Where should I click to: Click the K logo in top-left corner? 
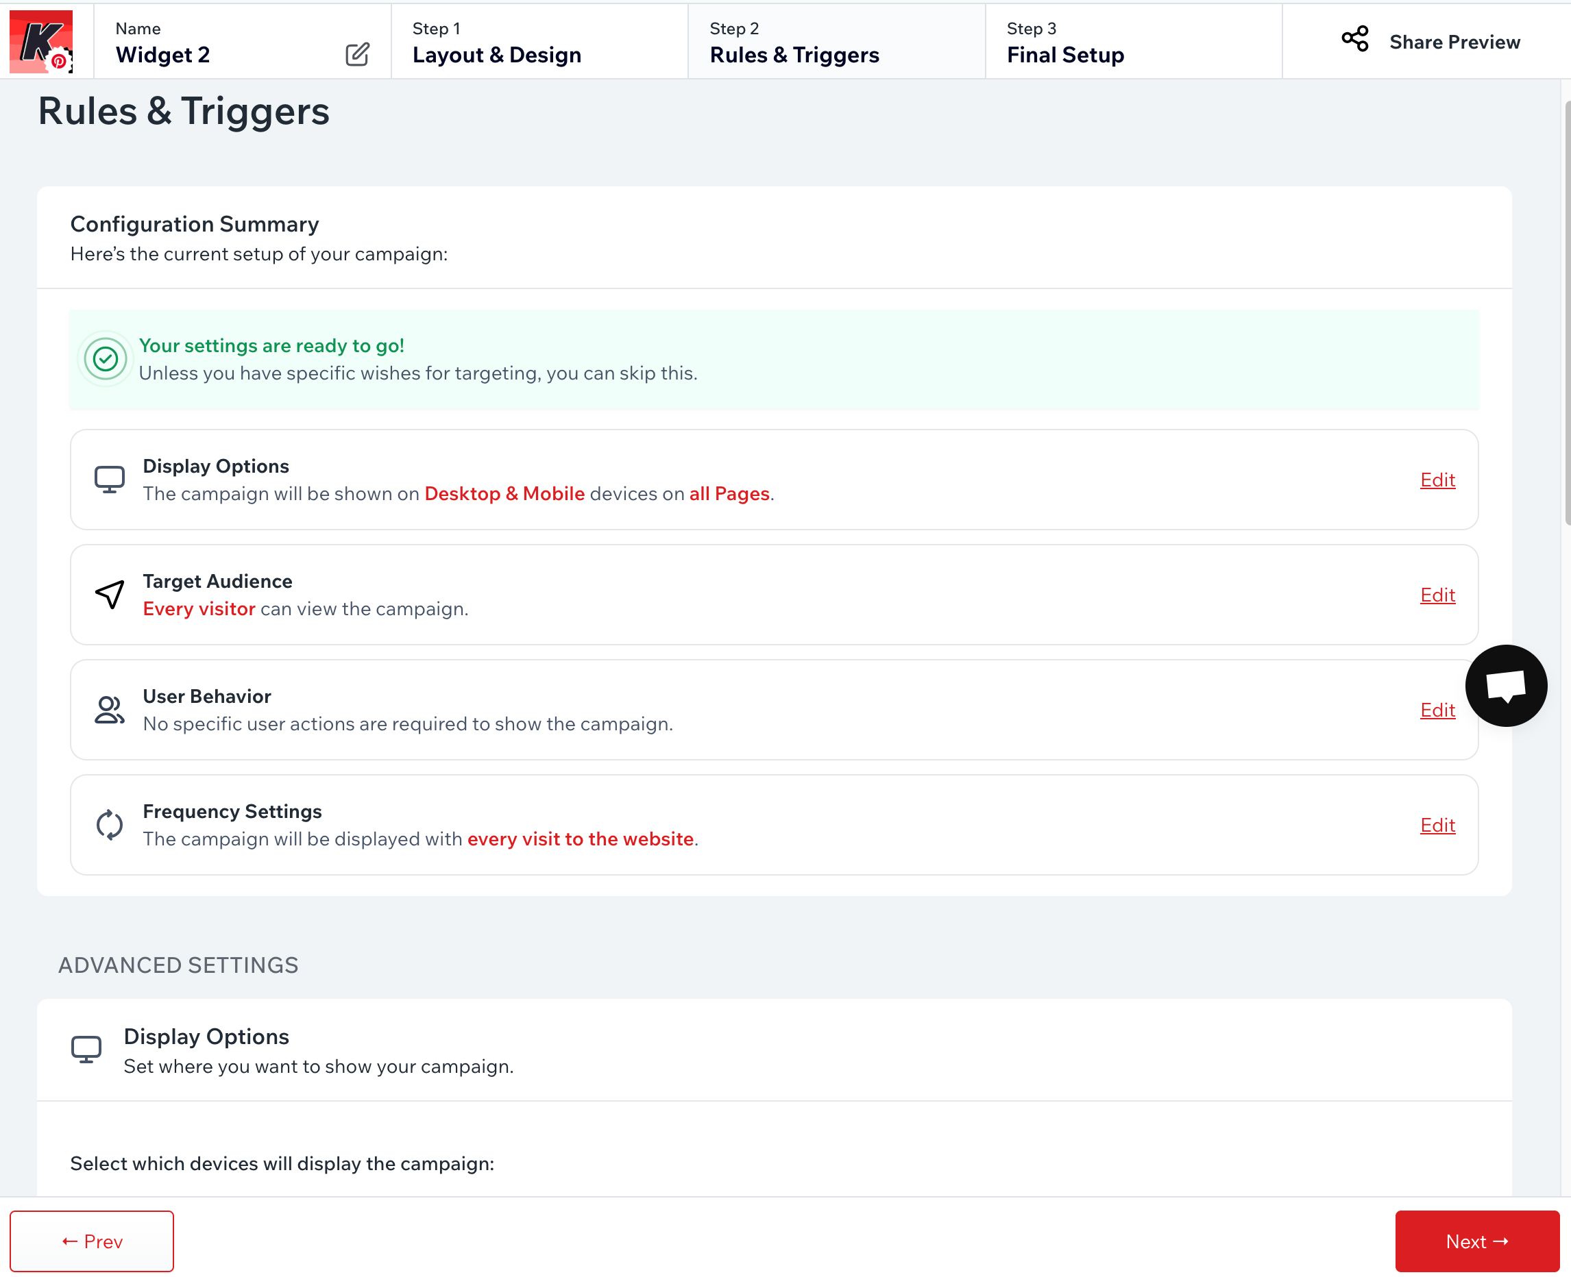click(x=41, y=41)
